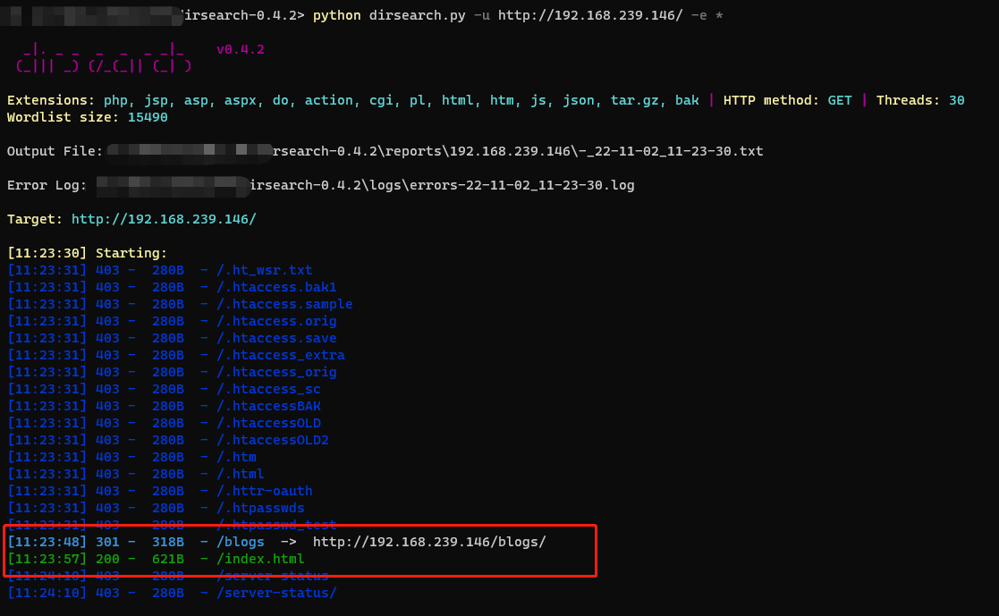Click the v0.4.2 version label
999x616 pixels.
point(241,50)
